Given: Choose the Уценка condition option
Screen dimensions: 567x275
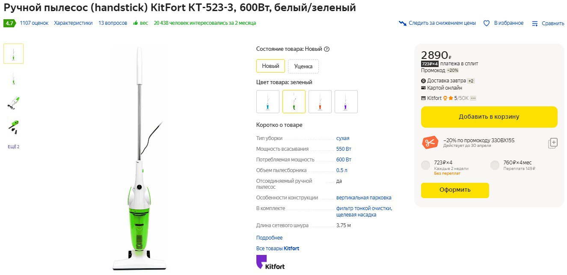Looking at the screenshot, I should click(x=303, y=66).
